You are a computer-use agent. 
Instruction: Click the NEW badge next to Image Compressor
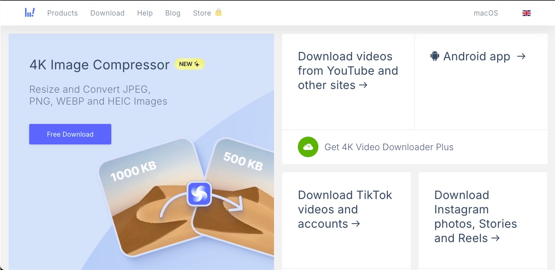189,64
